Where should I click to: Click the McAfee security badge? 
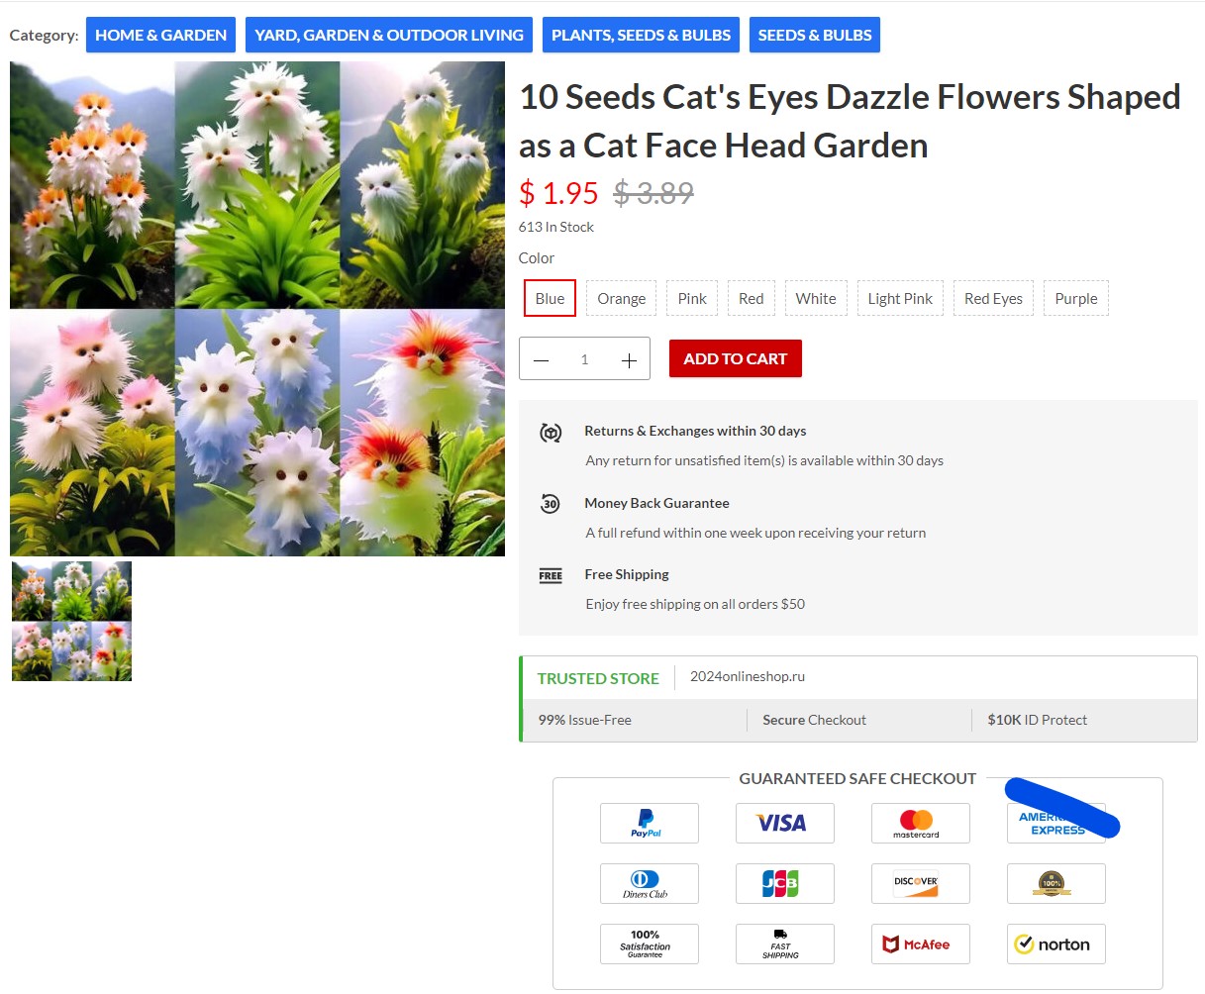click(920, 944)
